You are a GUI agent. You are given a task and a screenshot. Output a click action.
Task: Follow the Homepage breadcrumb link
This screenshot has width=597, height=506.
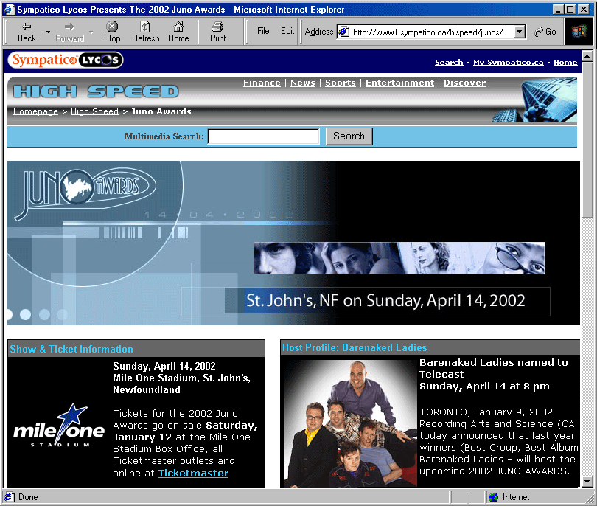pyautogui.click(x=36, y=111)
